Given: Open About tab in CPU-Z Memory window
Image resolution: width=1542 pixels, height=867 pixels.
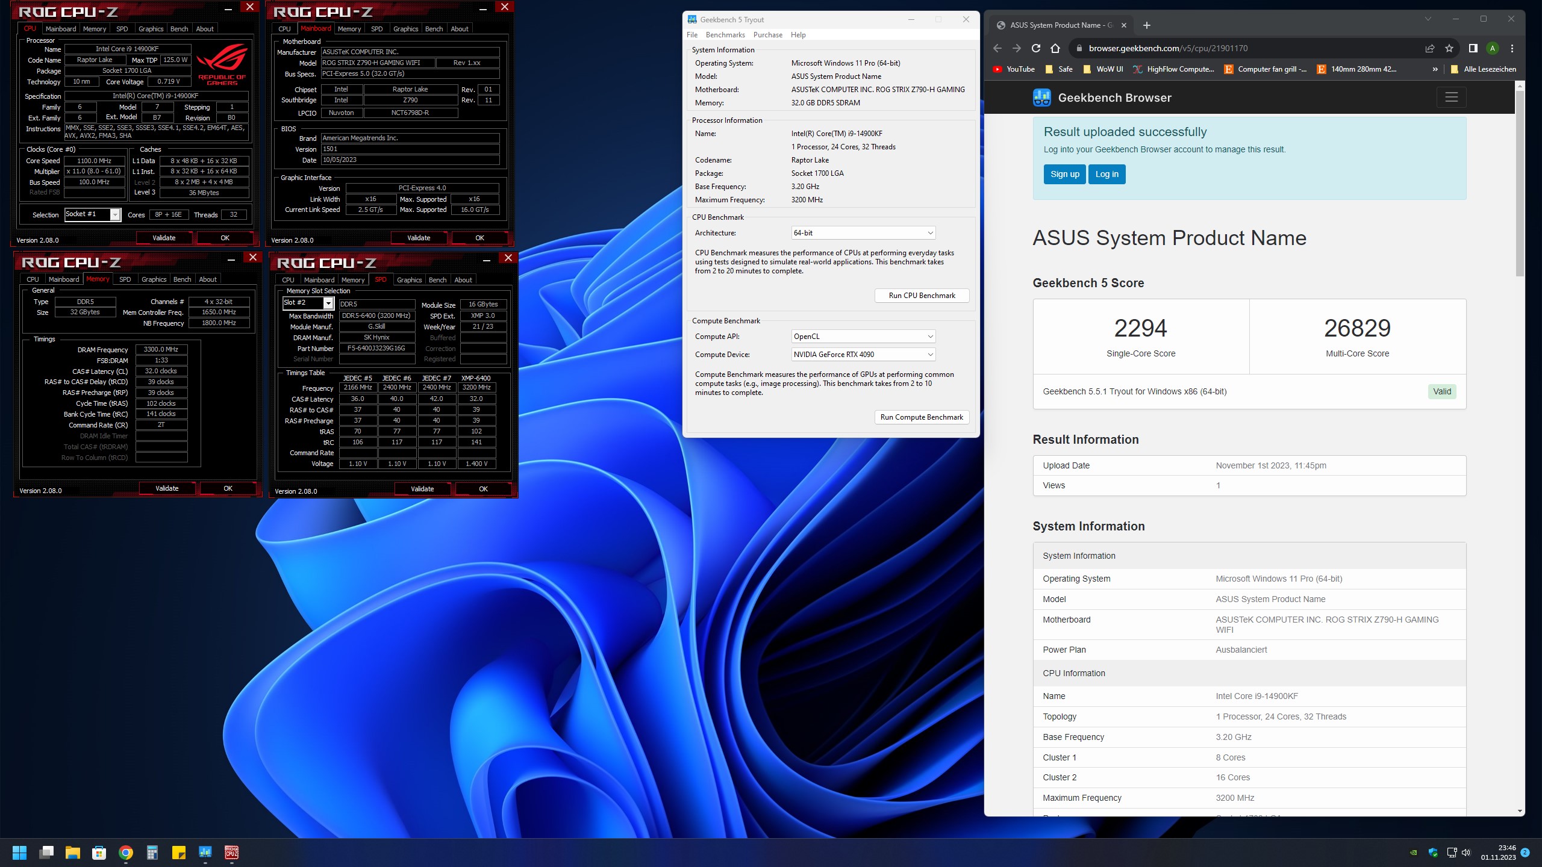Looking at the screenshot, I should tap(208, 279).
